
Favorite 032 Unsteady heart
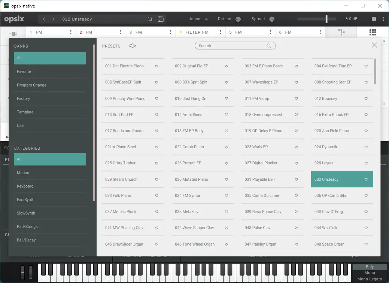pos(366,179)
